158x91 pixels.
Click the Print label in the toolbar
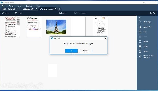click(20, 13)
